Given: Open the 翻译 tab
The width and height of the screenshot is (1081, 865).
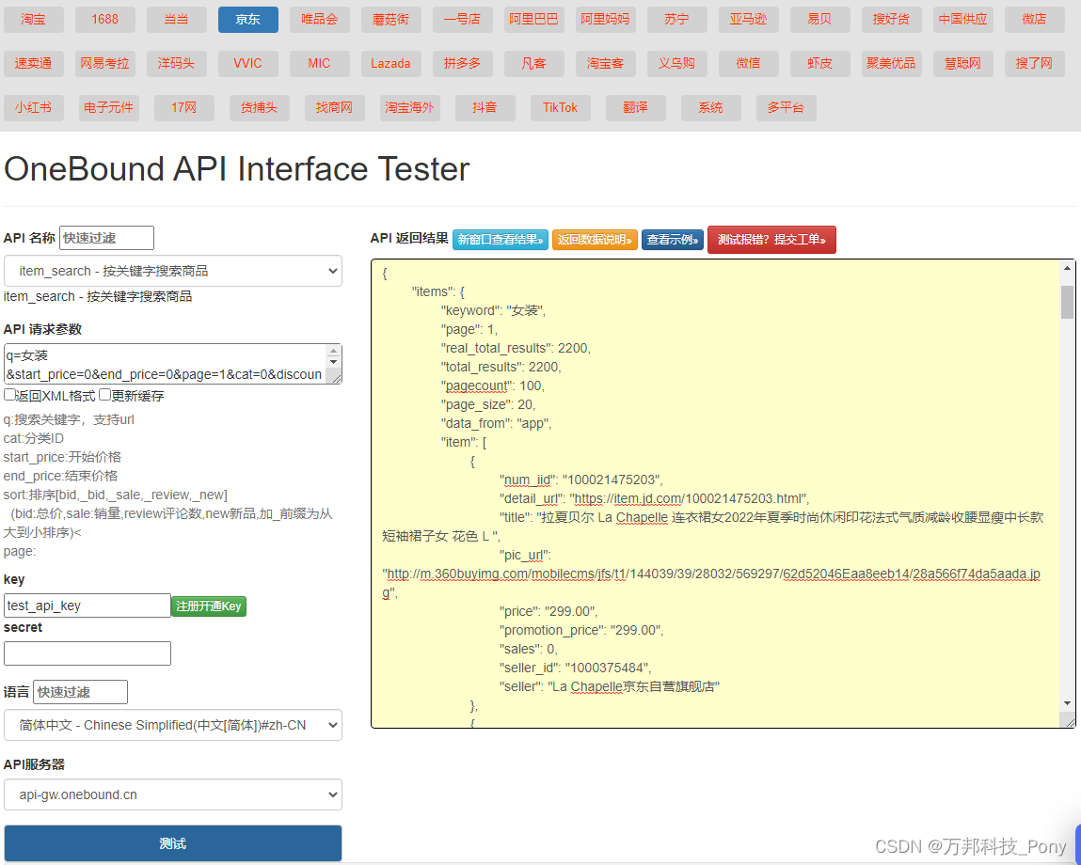Looking at the screenshot, I should [636, 107].
